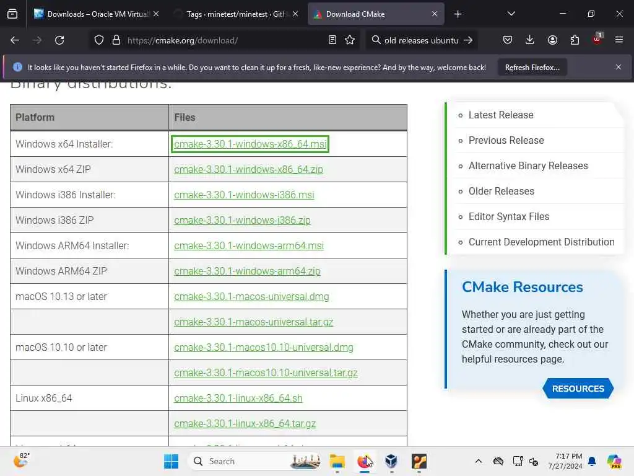Click the site security padlock icon
Image resolution: width=634 pixels, height=476 pixels.
pyautogui.click(x=116, y=40)
